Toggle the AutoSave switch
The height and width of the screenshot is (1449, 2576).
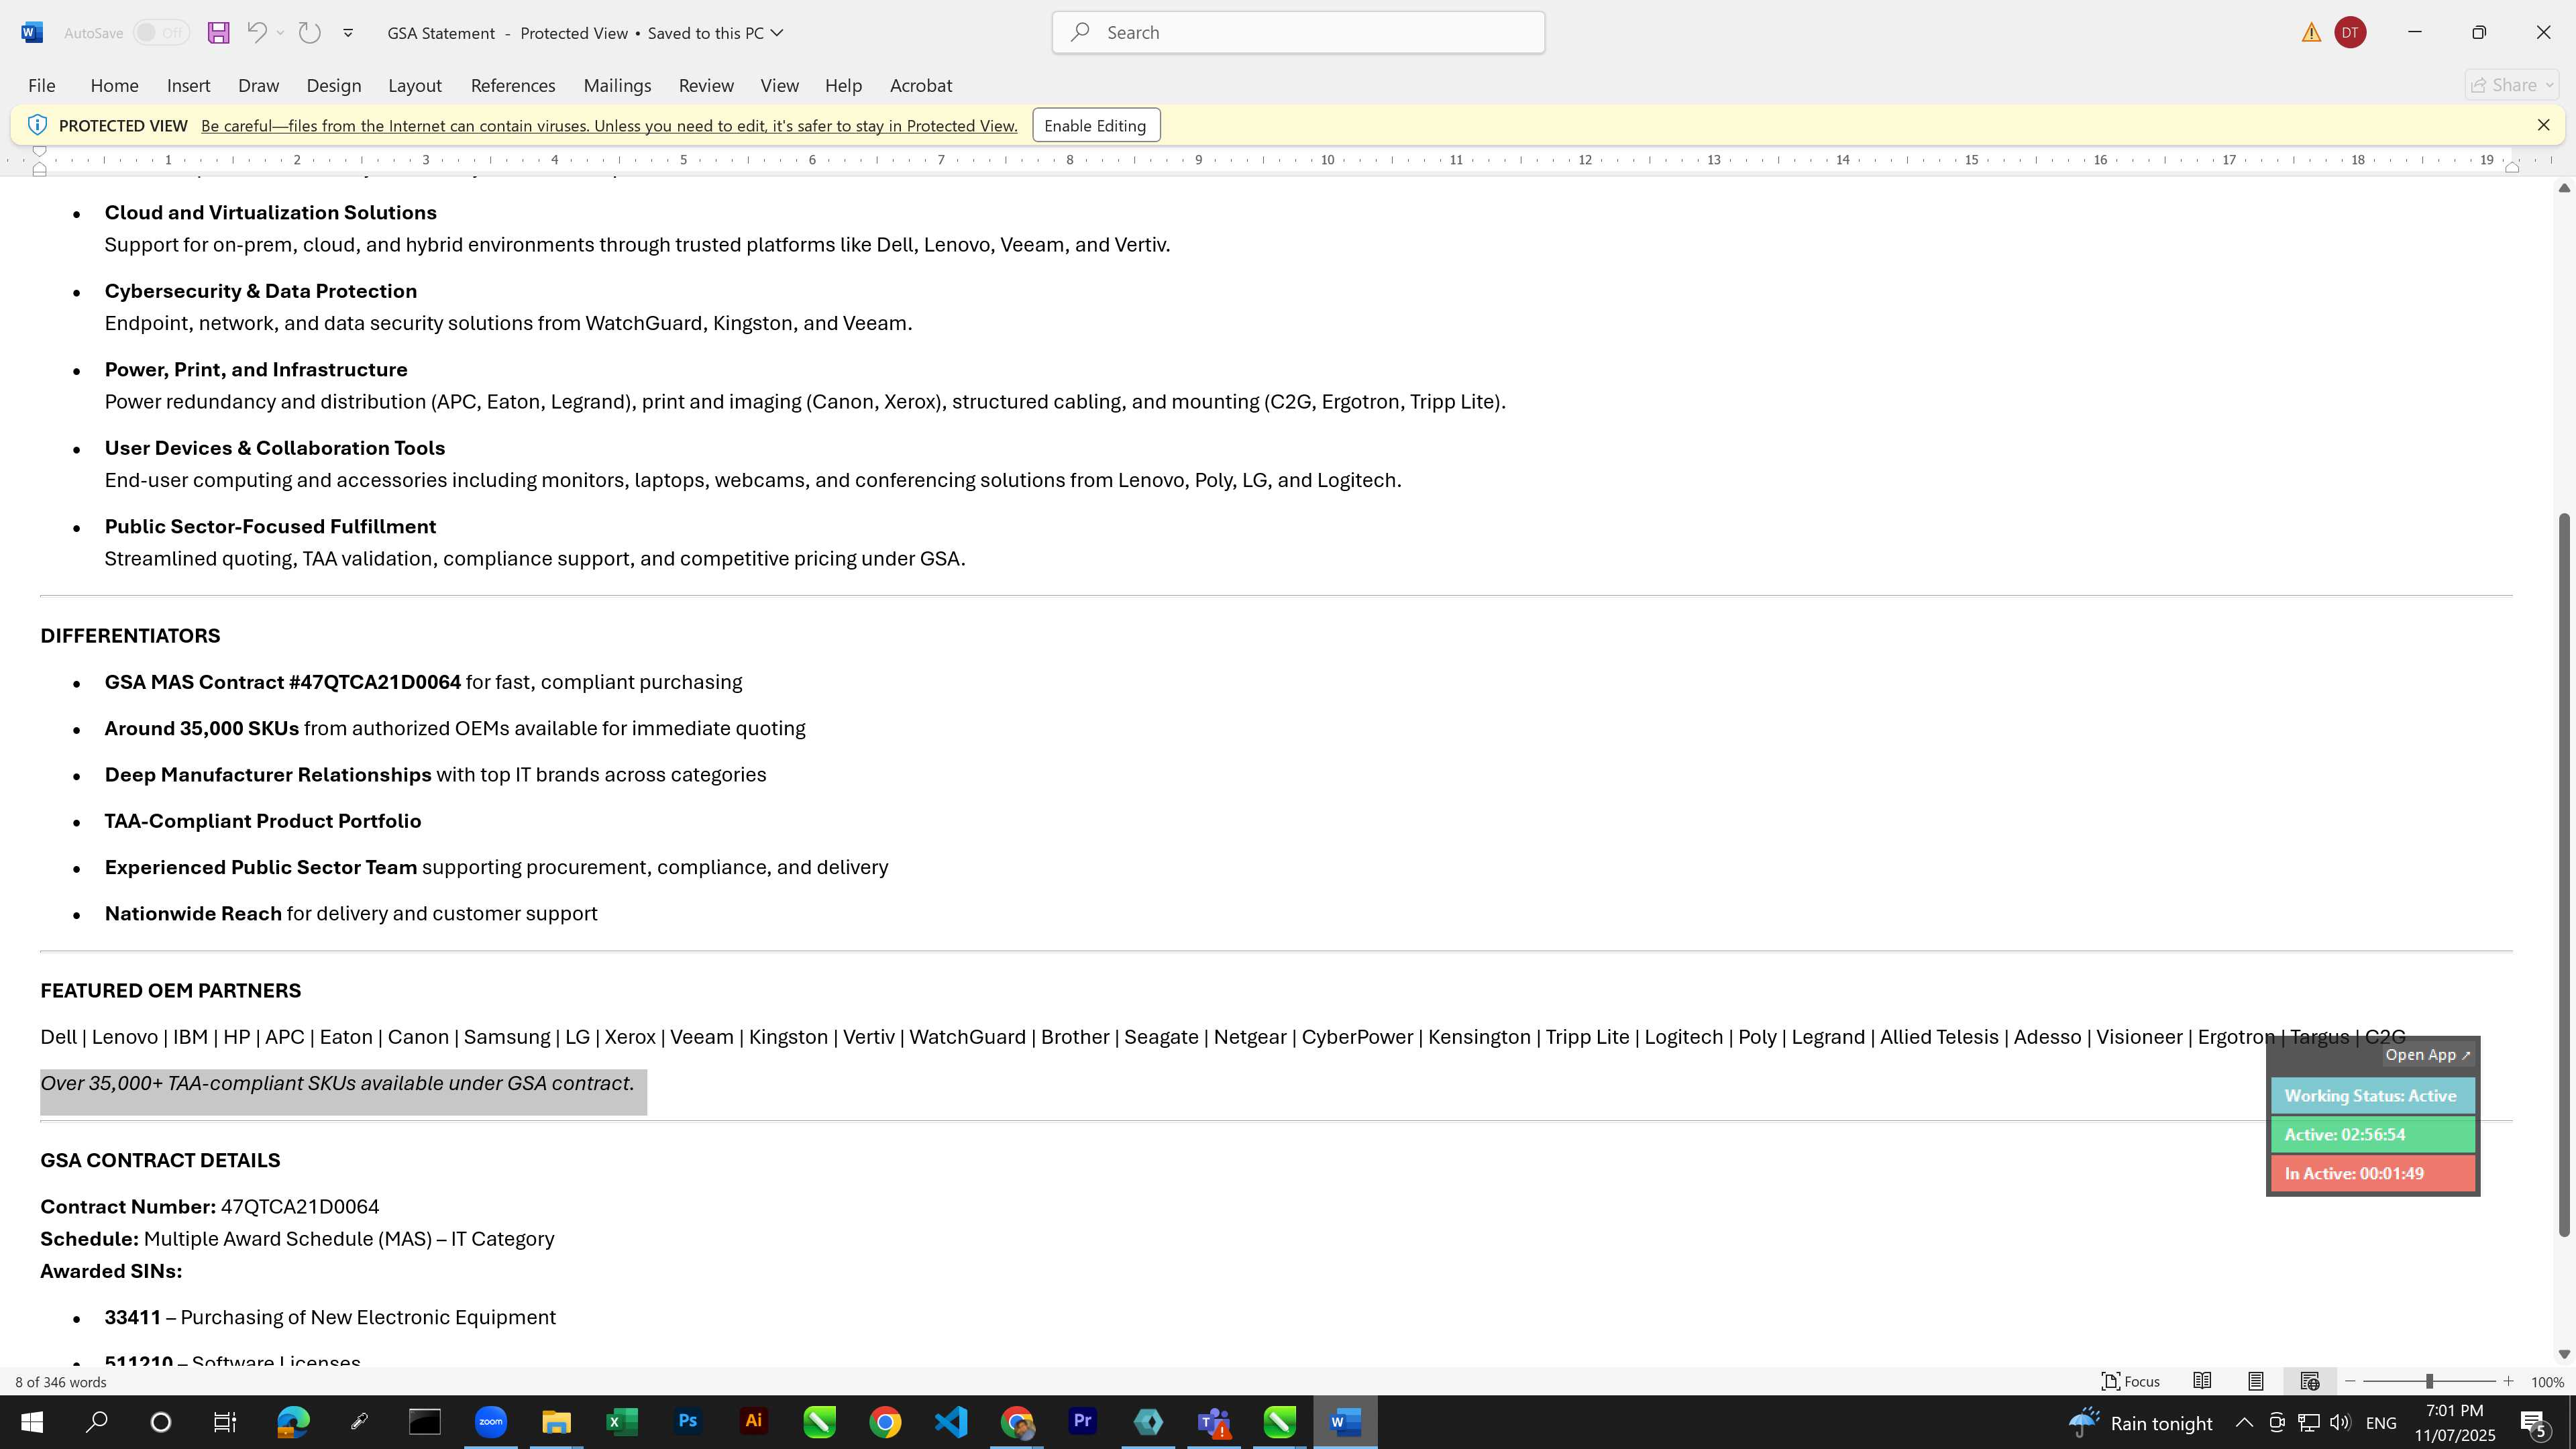162,33
